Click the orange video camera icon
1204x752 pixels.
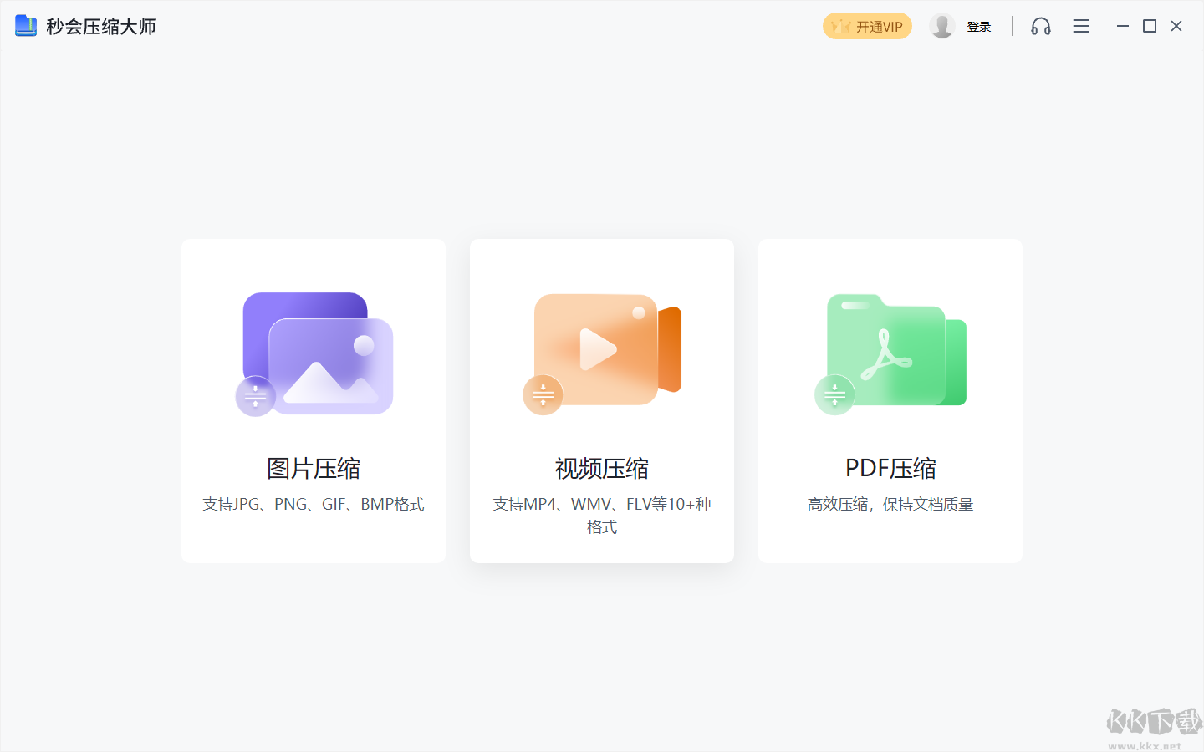tap(604, 349)
